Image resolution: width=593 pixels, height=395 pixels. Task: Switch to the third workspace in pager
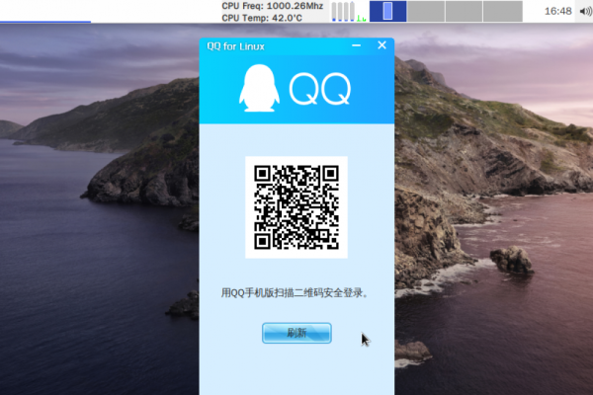[465, 11]
